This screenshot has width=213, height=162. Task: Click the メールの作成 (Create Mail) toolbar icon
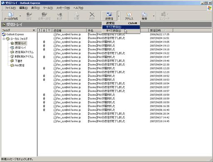pyautogui.click(x=11, y=16)
